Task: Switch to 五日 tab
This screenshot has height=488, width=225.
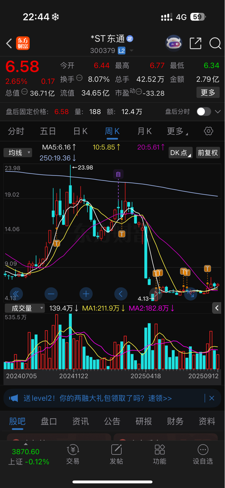Action: coord(48,131)
